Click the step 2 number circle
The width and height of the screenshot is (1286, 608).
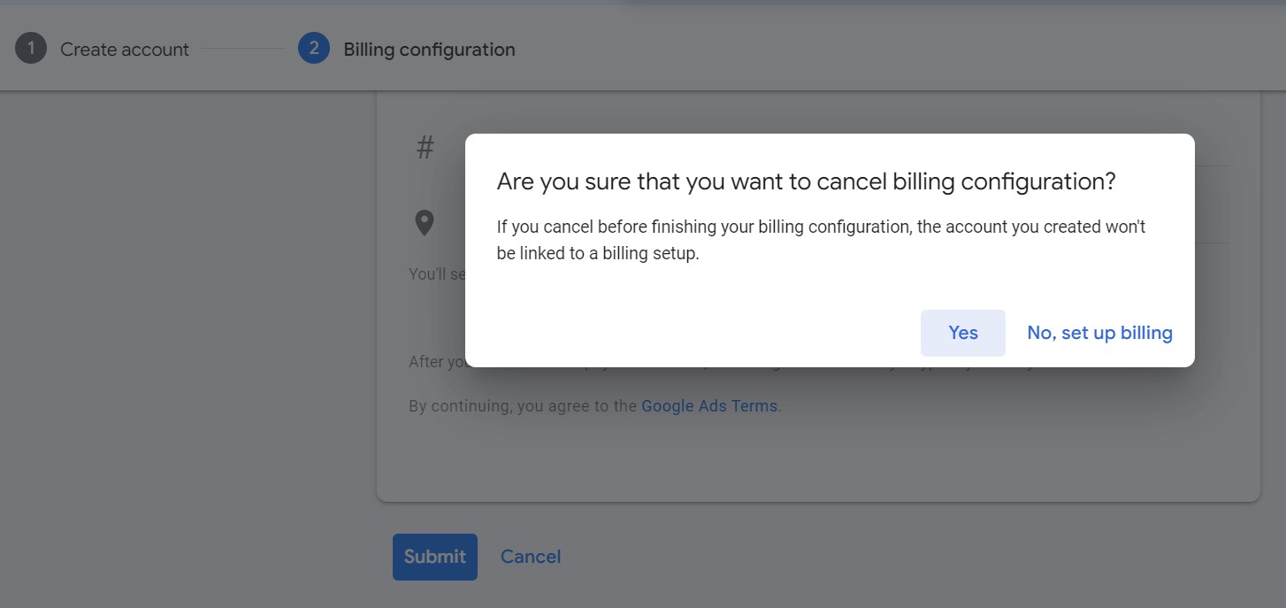314,49
